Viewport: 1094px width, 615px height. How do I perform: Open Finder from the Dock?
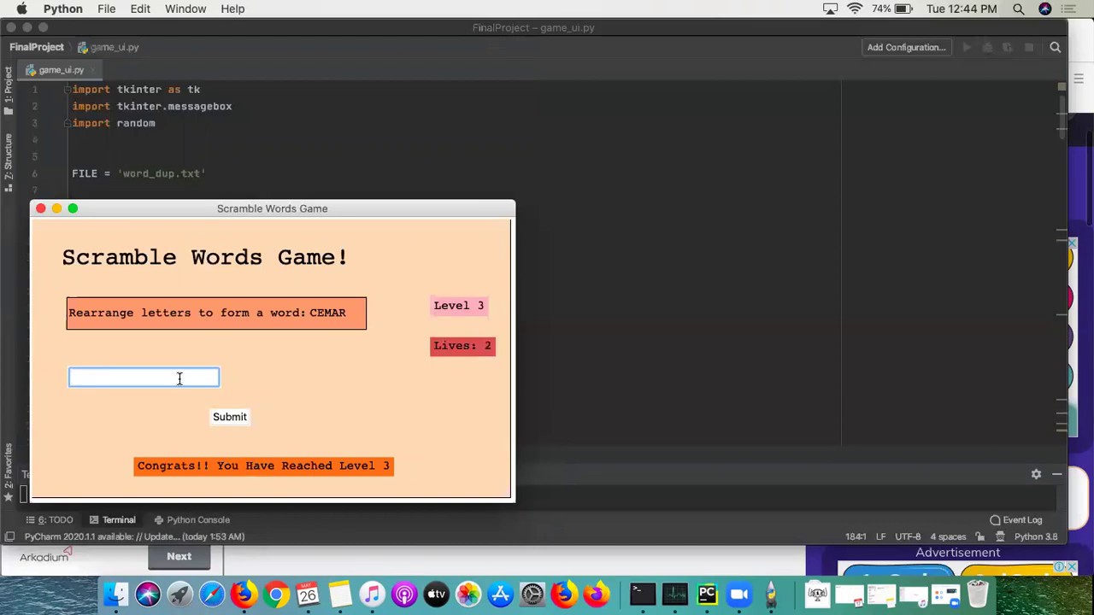(x=115, y=594)
